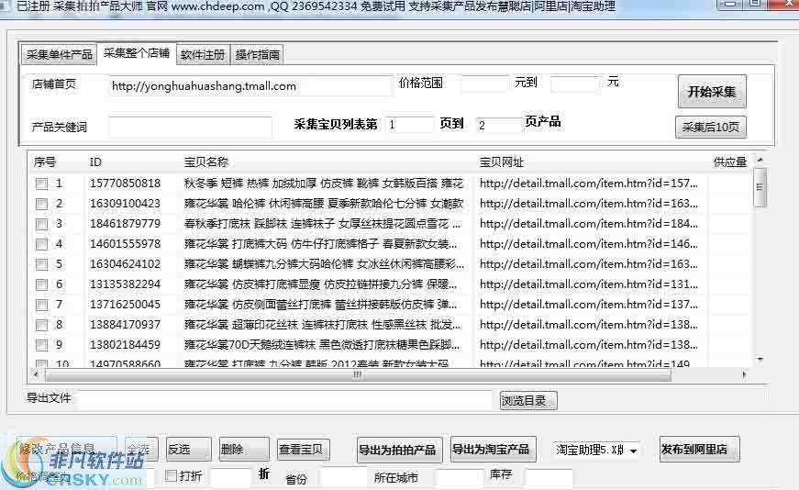Image resolution: width=799 pixels, height=490 pixels.
Task: Click 导出为淘宝产品 button
Action: click(493, 450)
